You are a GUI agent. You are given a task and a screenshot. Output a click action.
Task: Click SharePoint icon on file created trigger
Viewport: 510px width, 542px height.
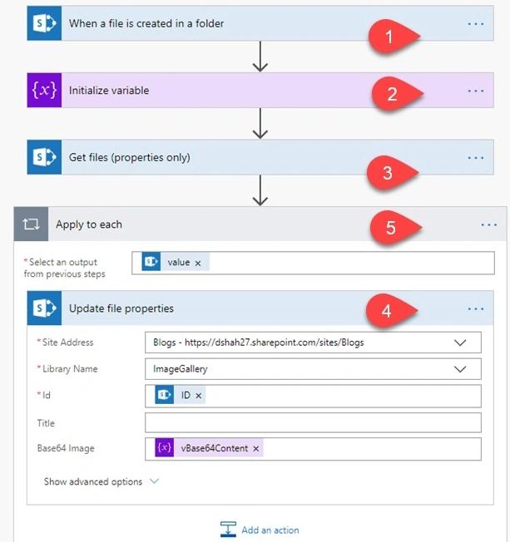44,23
